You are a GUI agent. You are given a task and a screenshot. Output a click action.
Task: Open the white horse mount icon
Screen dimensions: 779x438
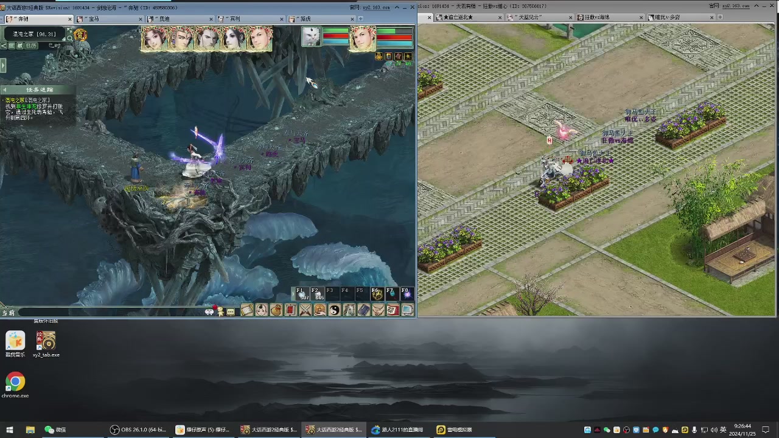tap(349, 310)
